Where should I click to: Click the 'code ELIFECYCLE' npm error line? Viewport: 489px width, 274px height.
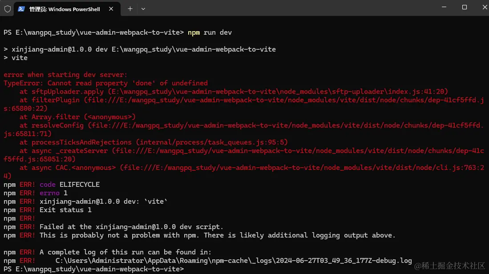(x=52, y=185)
